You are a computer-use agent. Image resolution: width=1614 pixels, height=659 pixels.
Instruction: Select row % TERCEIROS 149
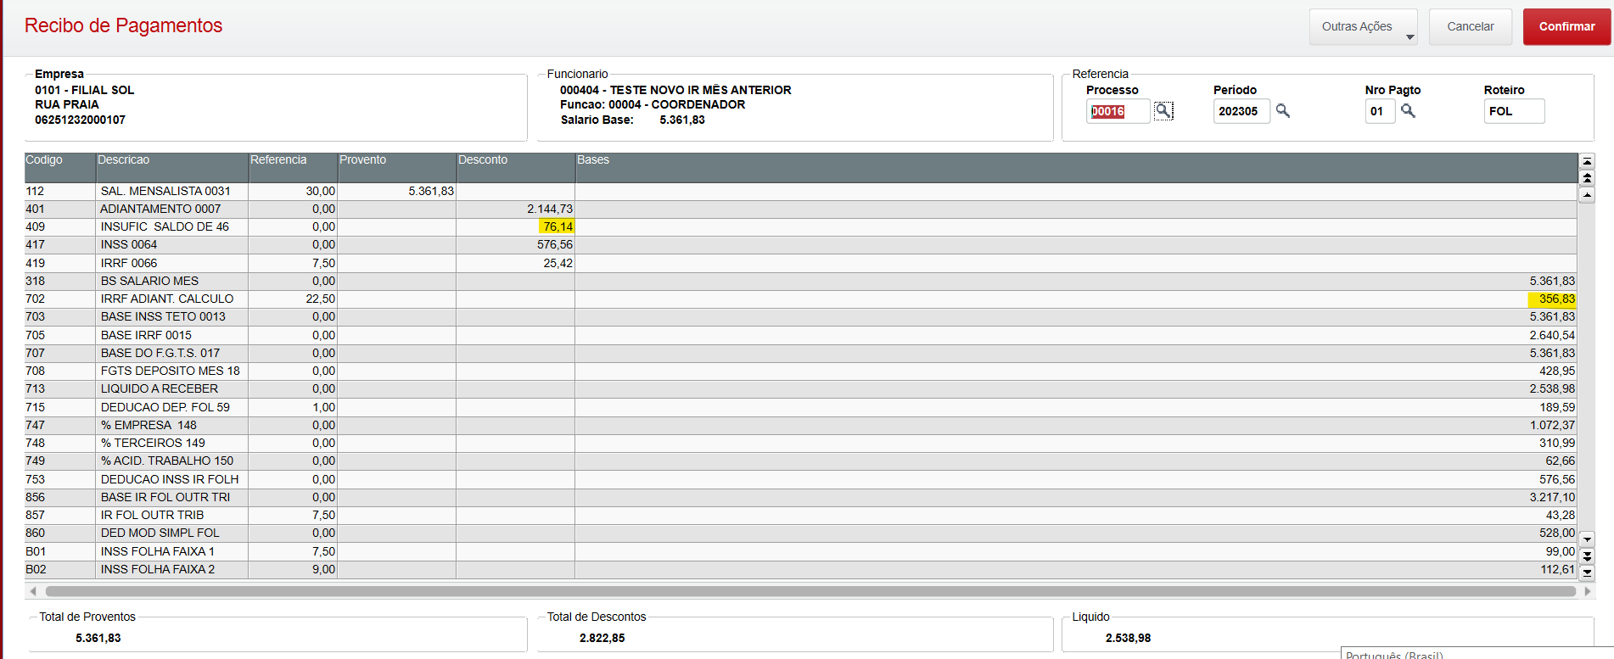click(x=800, y=443)
